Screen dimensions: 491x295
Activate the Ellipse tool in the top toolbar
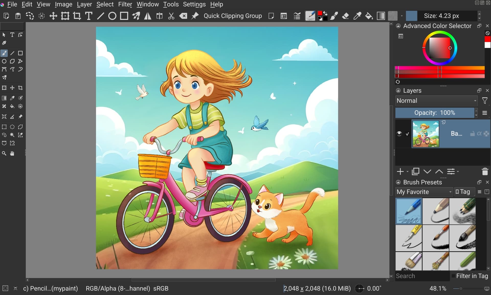point(112,16)
